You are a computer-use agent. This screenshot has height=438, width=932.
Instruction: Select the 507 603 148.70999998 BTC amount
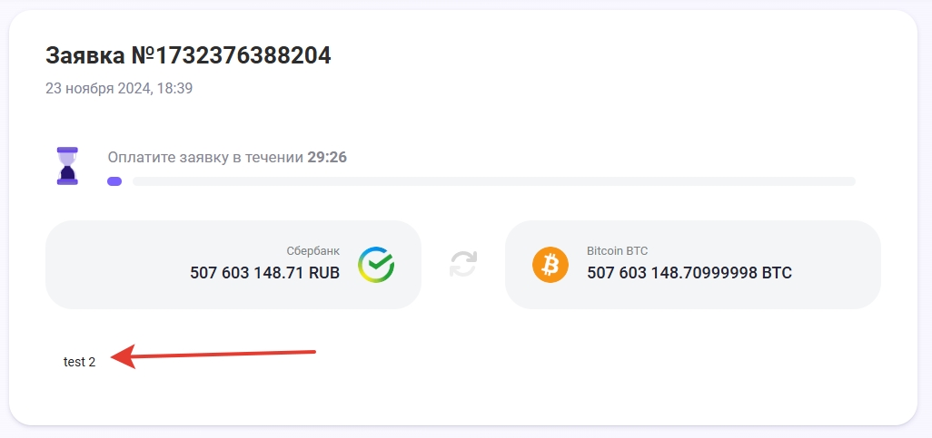coord(689,272)
